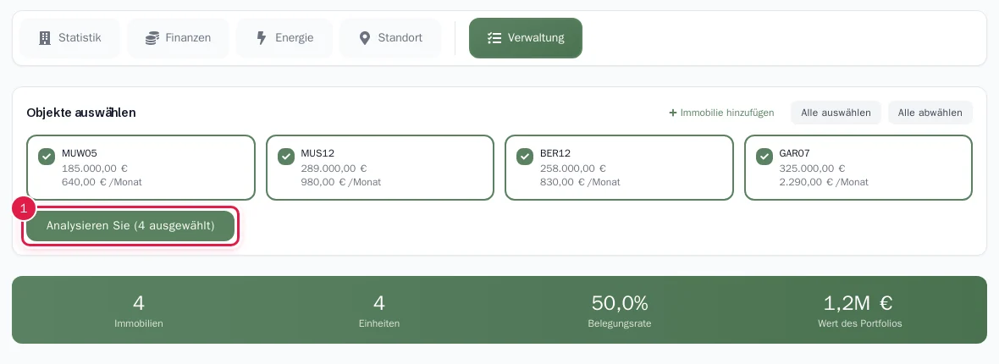
Task: Open the Statistik tab
Action: [x=69, y=38]
